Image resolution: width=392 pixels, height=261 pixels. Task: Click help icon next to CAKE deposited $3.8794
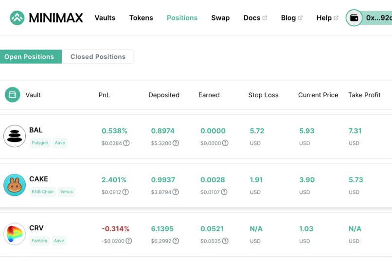[x=176, y=192]
